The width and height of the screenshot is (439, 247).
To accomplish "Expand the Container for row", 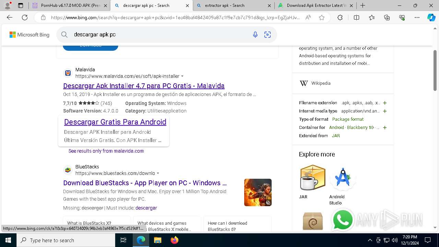I will [385, 128].
